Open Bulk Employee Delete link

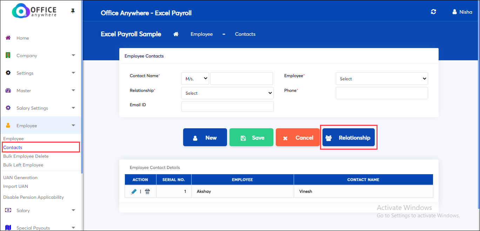click(x=26, y=156)
